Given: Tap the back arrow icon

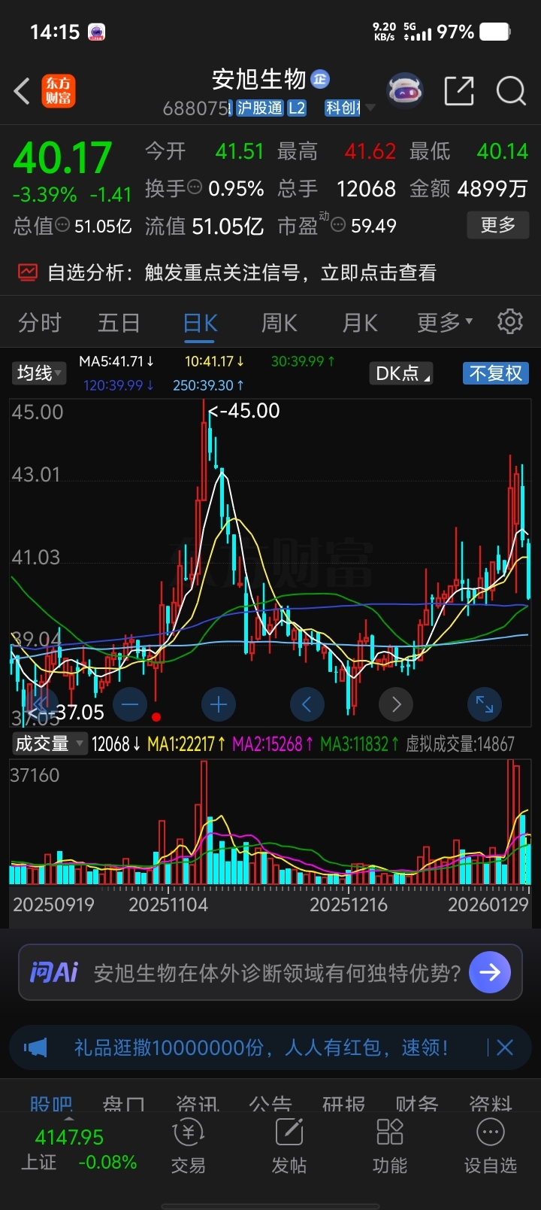Looking at the screenshot, I should coord(22,92).
